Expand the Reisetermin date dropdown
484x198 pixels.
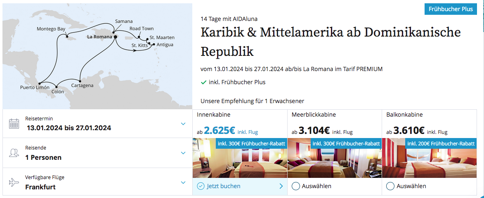[x=183, y=124]
